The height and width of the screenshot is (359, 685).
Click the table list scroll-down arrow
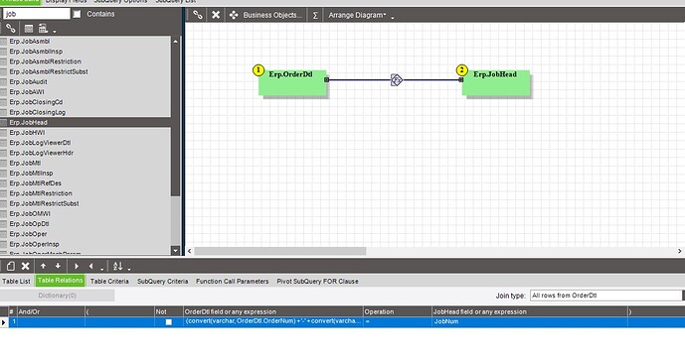(175, 251)
